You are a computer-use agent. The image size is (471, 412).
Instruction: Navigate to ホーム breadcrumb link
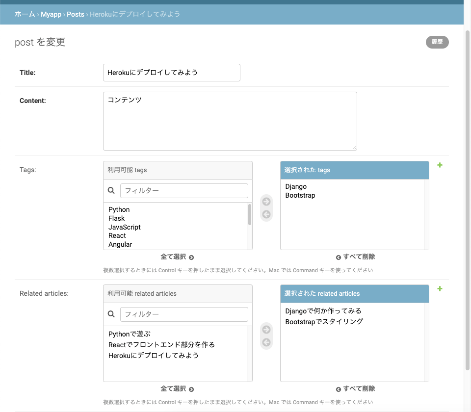24,14
